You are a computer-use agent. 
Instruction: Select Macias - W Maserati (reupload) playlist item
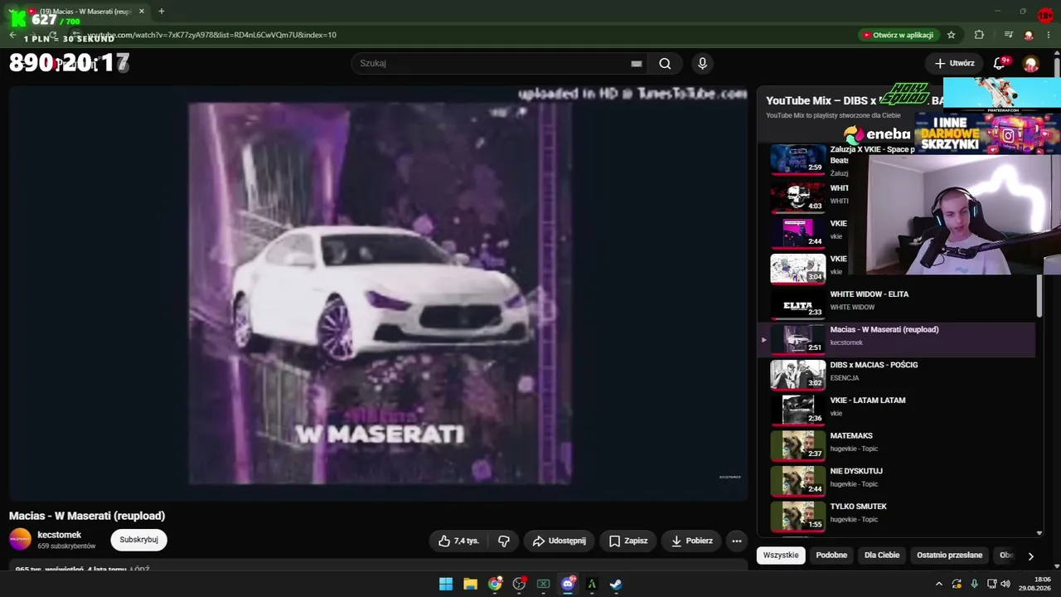point(897,338)
